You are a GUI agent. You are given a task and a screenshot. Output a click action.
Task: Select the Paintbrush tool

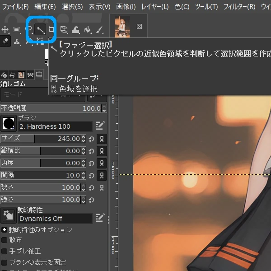pos(99,30)
